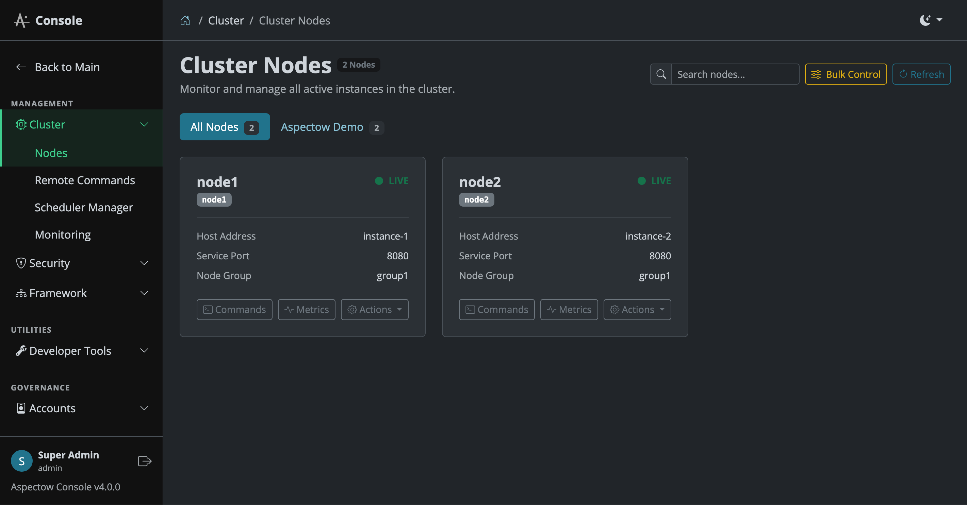This screenshot has height=505, width=967.
Task: Click the LIVE status on node1
Action: point(392,181)
